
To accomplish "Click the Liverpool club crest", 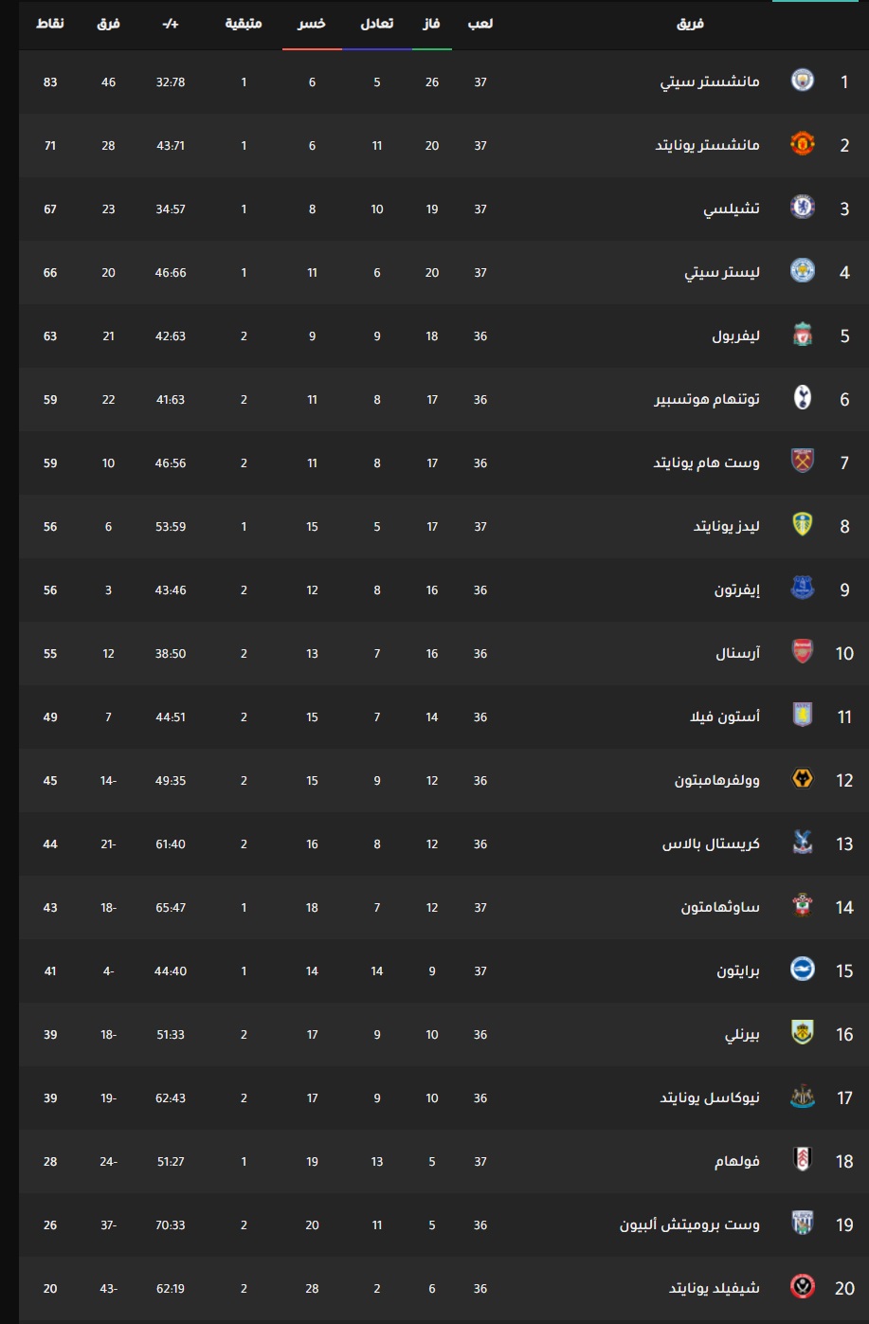I will (x=803, y=336).
